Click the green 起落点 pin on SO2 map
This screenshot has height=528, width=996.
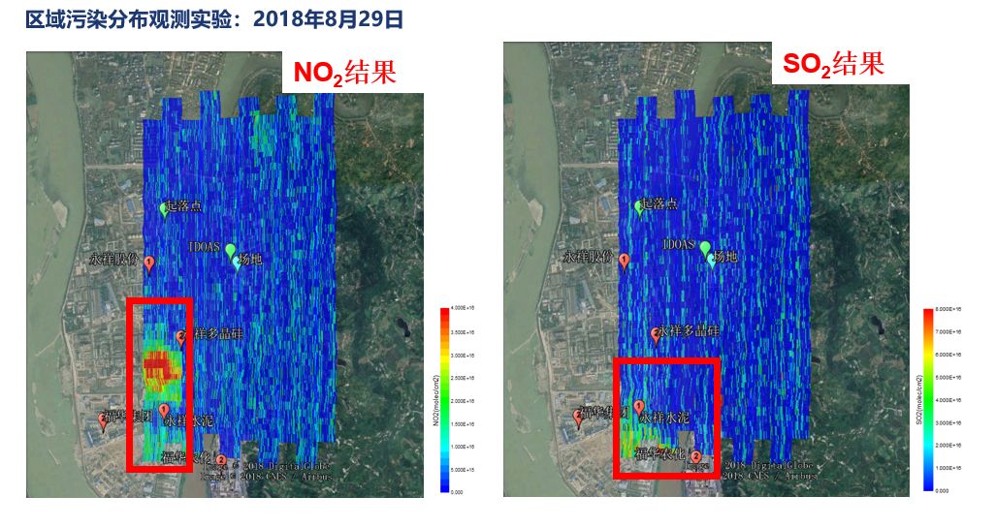coord(639,206)
